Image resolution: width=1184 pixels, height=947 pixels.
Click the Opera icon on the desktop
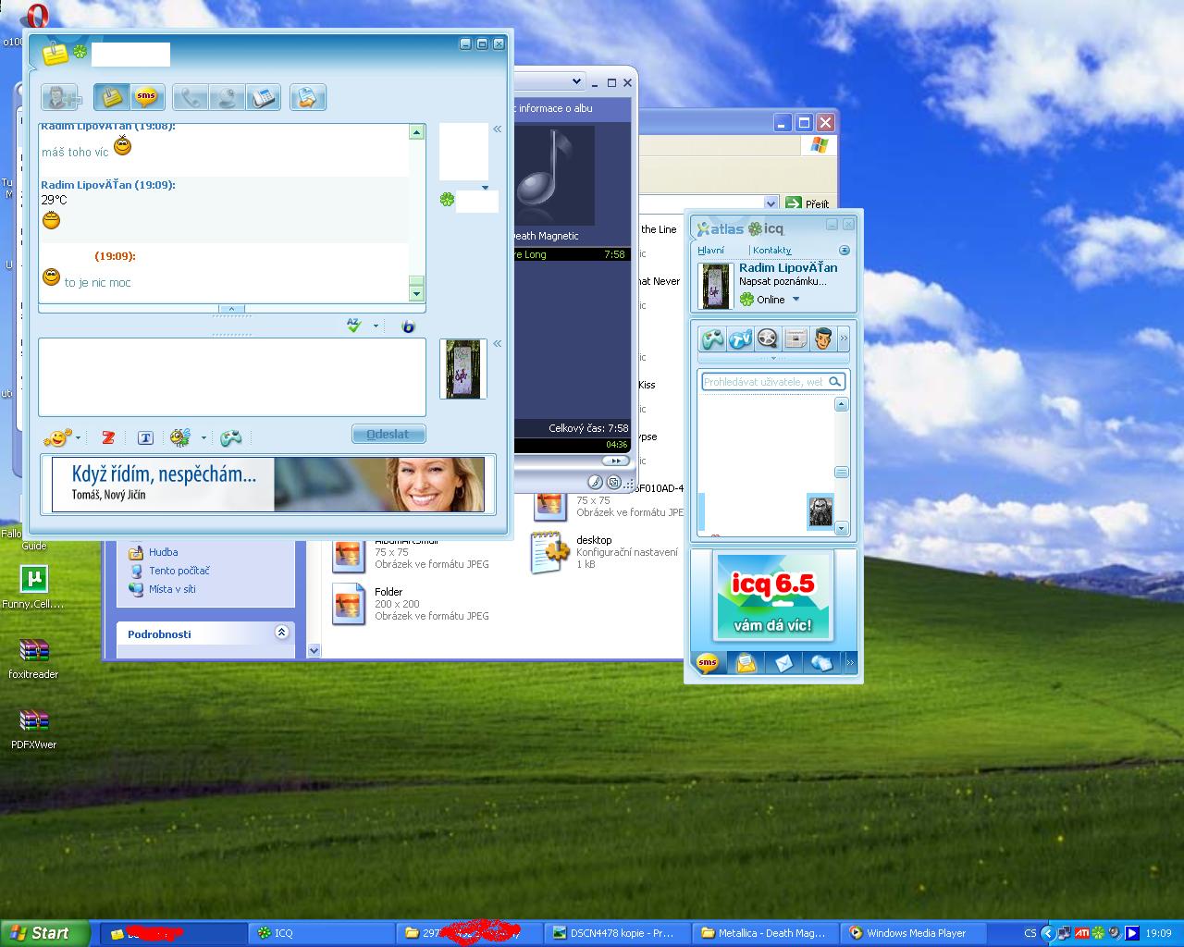point(38,17)
